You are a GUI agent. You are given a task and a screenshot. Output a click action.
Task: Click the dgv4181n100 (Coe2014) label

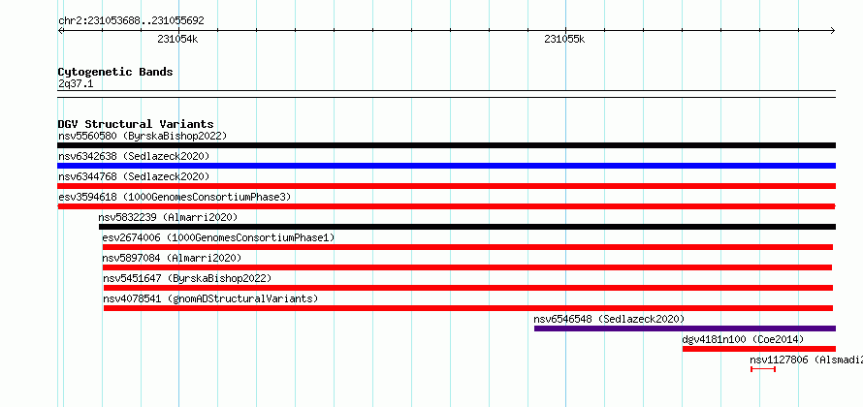click(x=743, y=339)
